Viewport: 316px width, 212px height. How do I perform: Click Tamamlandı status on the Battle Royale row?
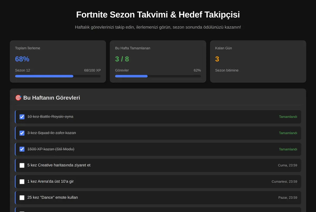288,117
